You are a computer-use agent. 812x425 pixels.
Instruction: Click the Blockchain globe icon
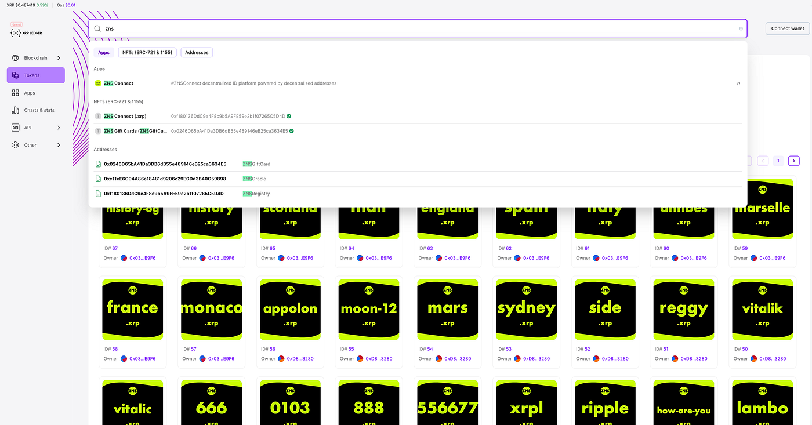point(16,58)
